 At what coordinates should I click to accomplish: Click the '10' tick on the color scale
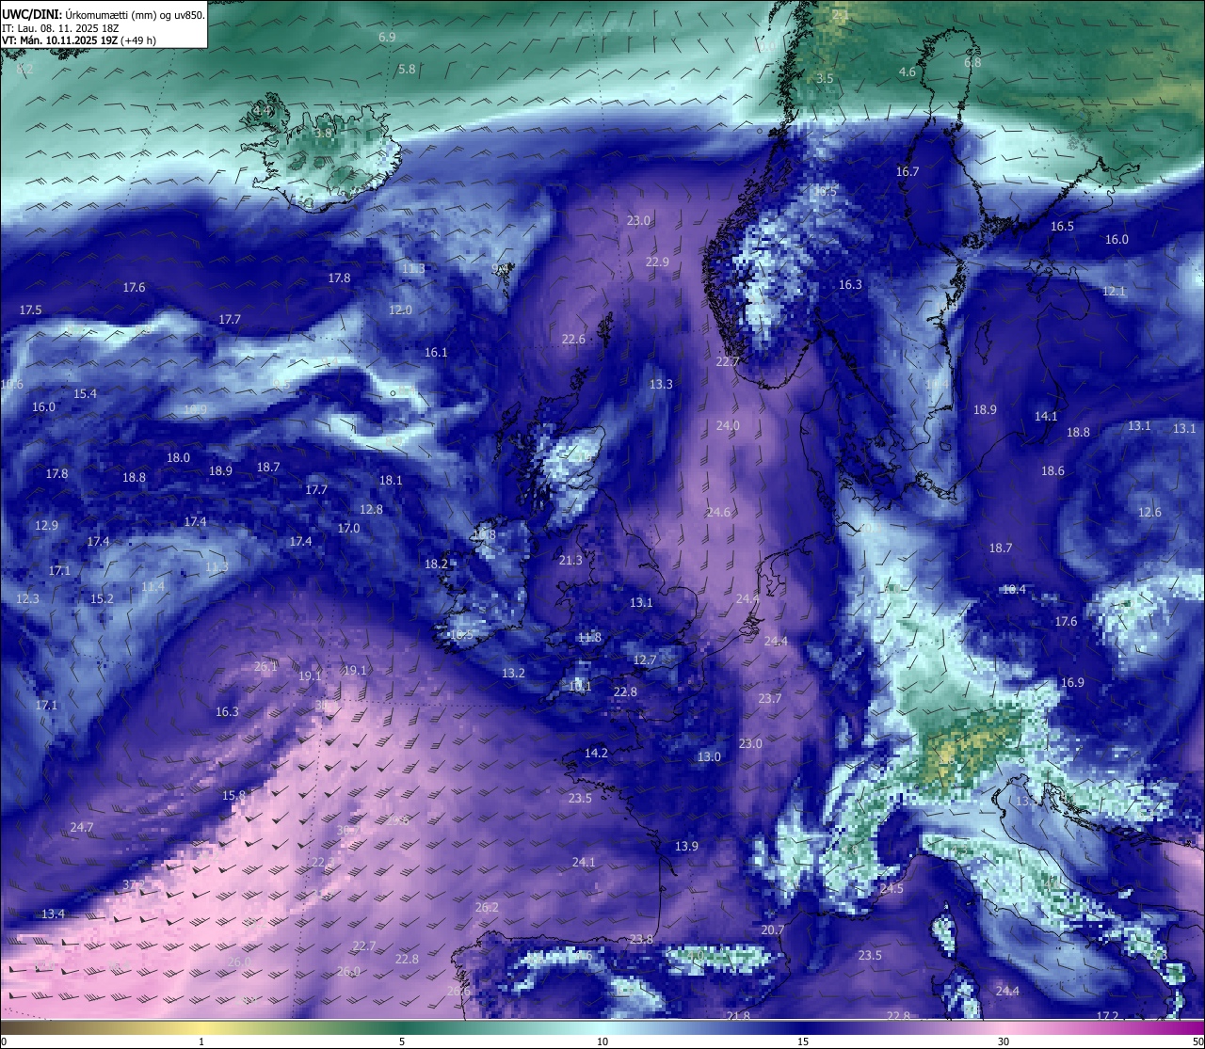602,1041
